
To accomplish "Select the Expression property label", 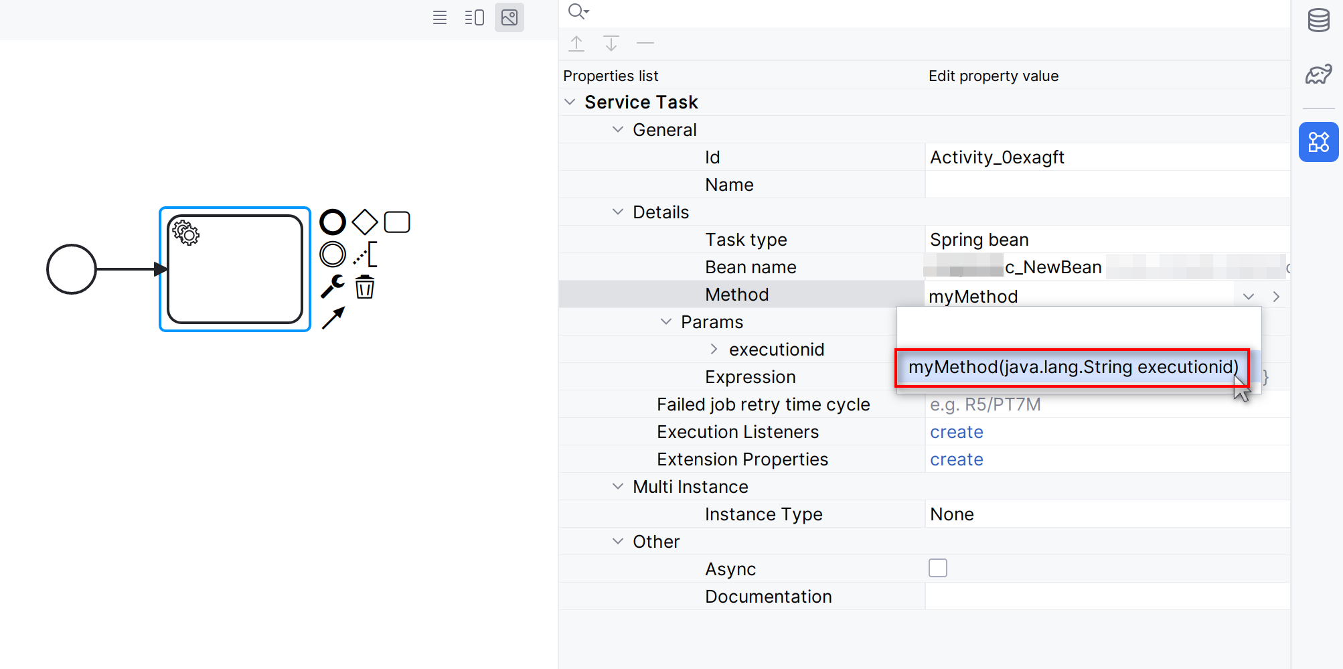I will (750, 377).
